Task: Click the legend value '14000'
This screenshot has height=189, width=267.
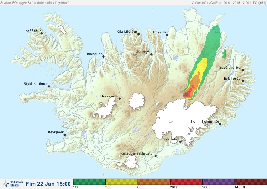Action: pos(240,187)
